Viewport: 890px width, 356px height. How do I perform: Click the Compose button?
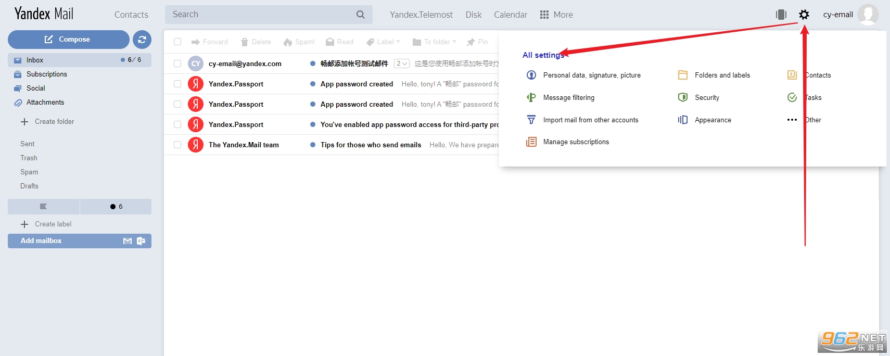69,40
